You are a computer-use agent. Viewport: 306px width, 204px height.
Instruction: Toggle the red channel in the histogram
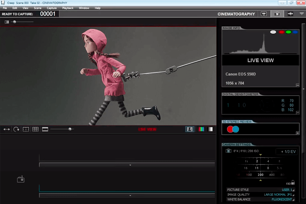282,32
